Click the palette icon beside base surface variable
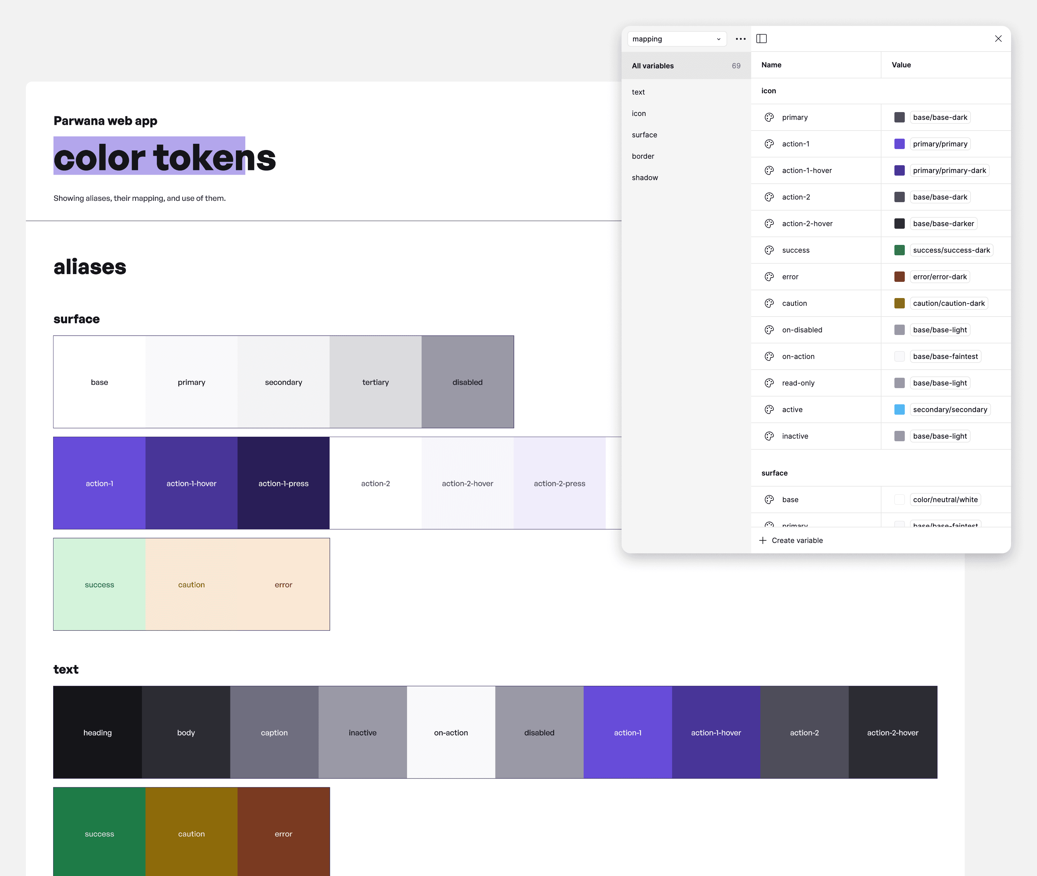The image size is (1037, 876). click(769, 499)
